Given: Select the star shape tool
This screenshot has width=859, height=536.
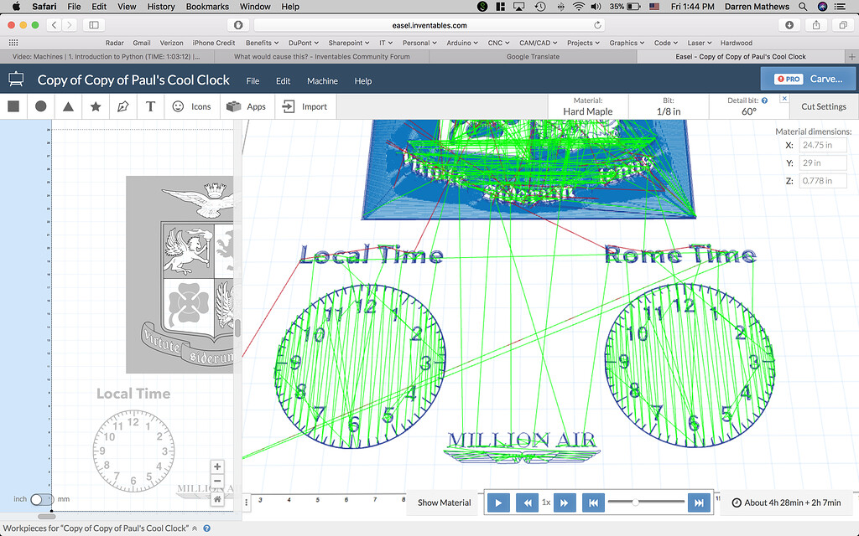Looking at the screenshot, I should 95,106.
